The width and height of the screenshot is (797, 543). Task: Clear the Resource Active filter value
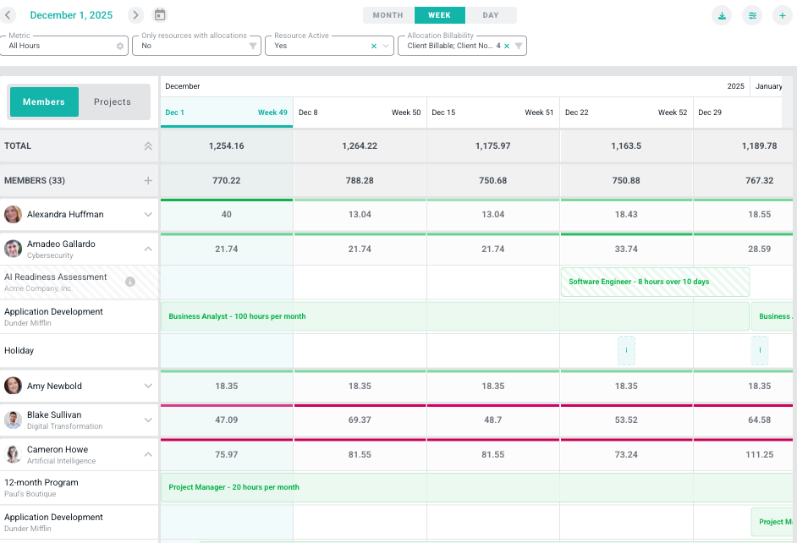click(x=374, y=46)
